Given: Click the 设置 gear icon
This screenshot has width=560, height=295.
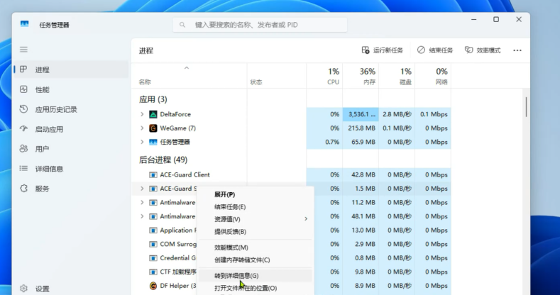Looking at the screenshot, I should 23,289.
